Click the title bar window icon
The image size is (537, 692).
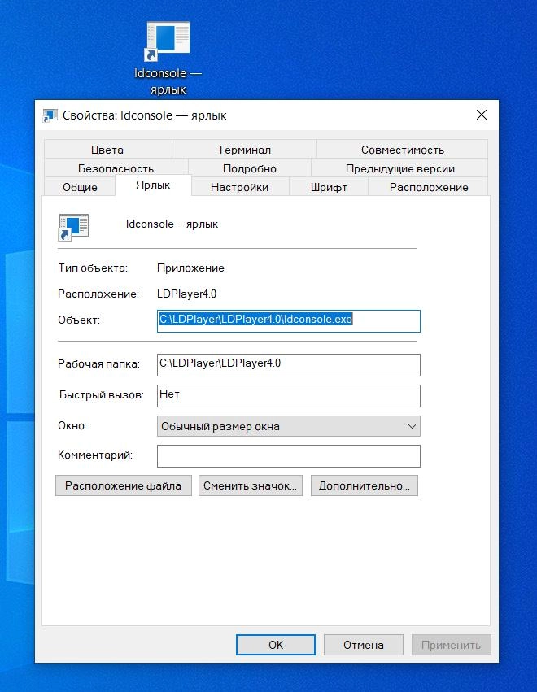(50, 115)
